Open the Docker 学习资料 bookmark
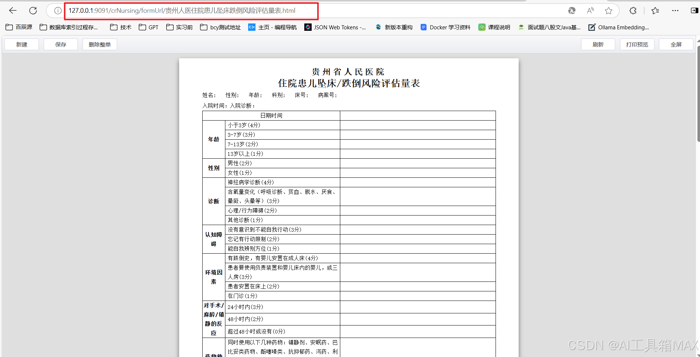 click(445, 27)
